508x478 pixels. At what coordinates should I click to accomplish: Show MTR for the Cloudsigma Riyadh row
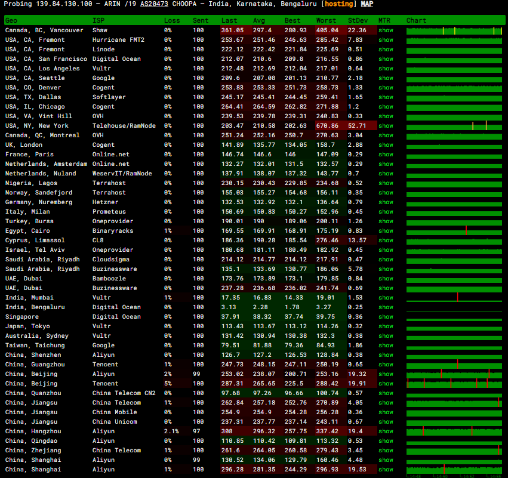pyautogui.click(x=386, y=260)
